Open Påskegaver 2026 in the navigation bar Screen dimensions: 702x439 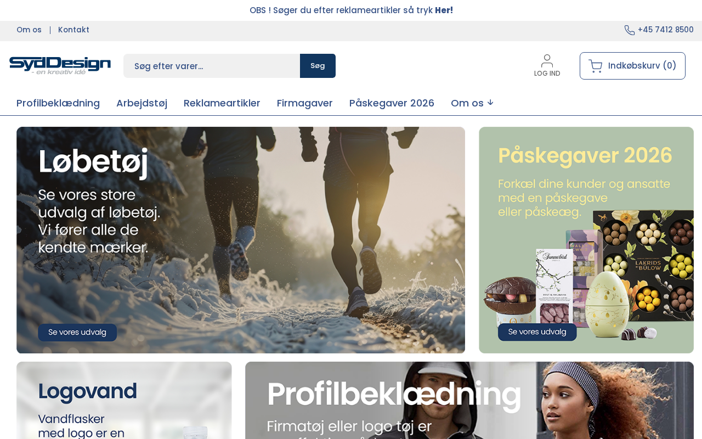392,103
